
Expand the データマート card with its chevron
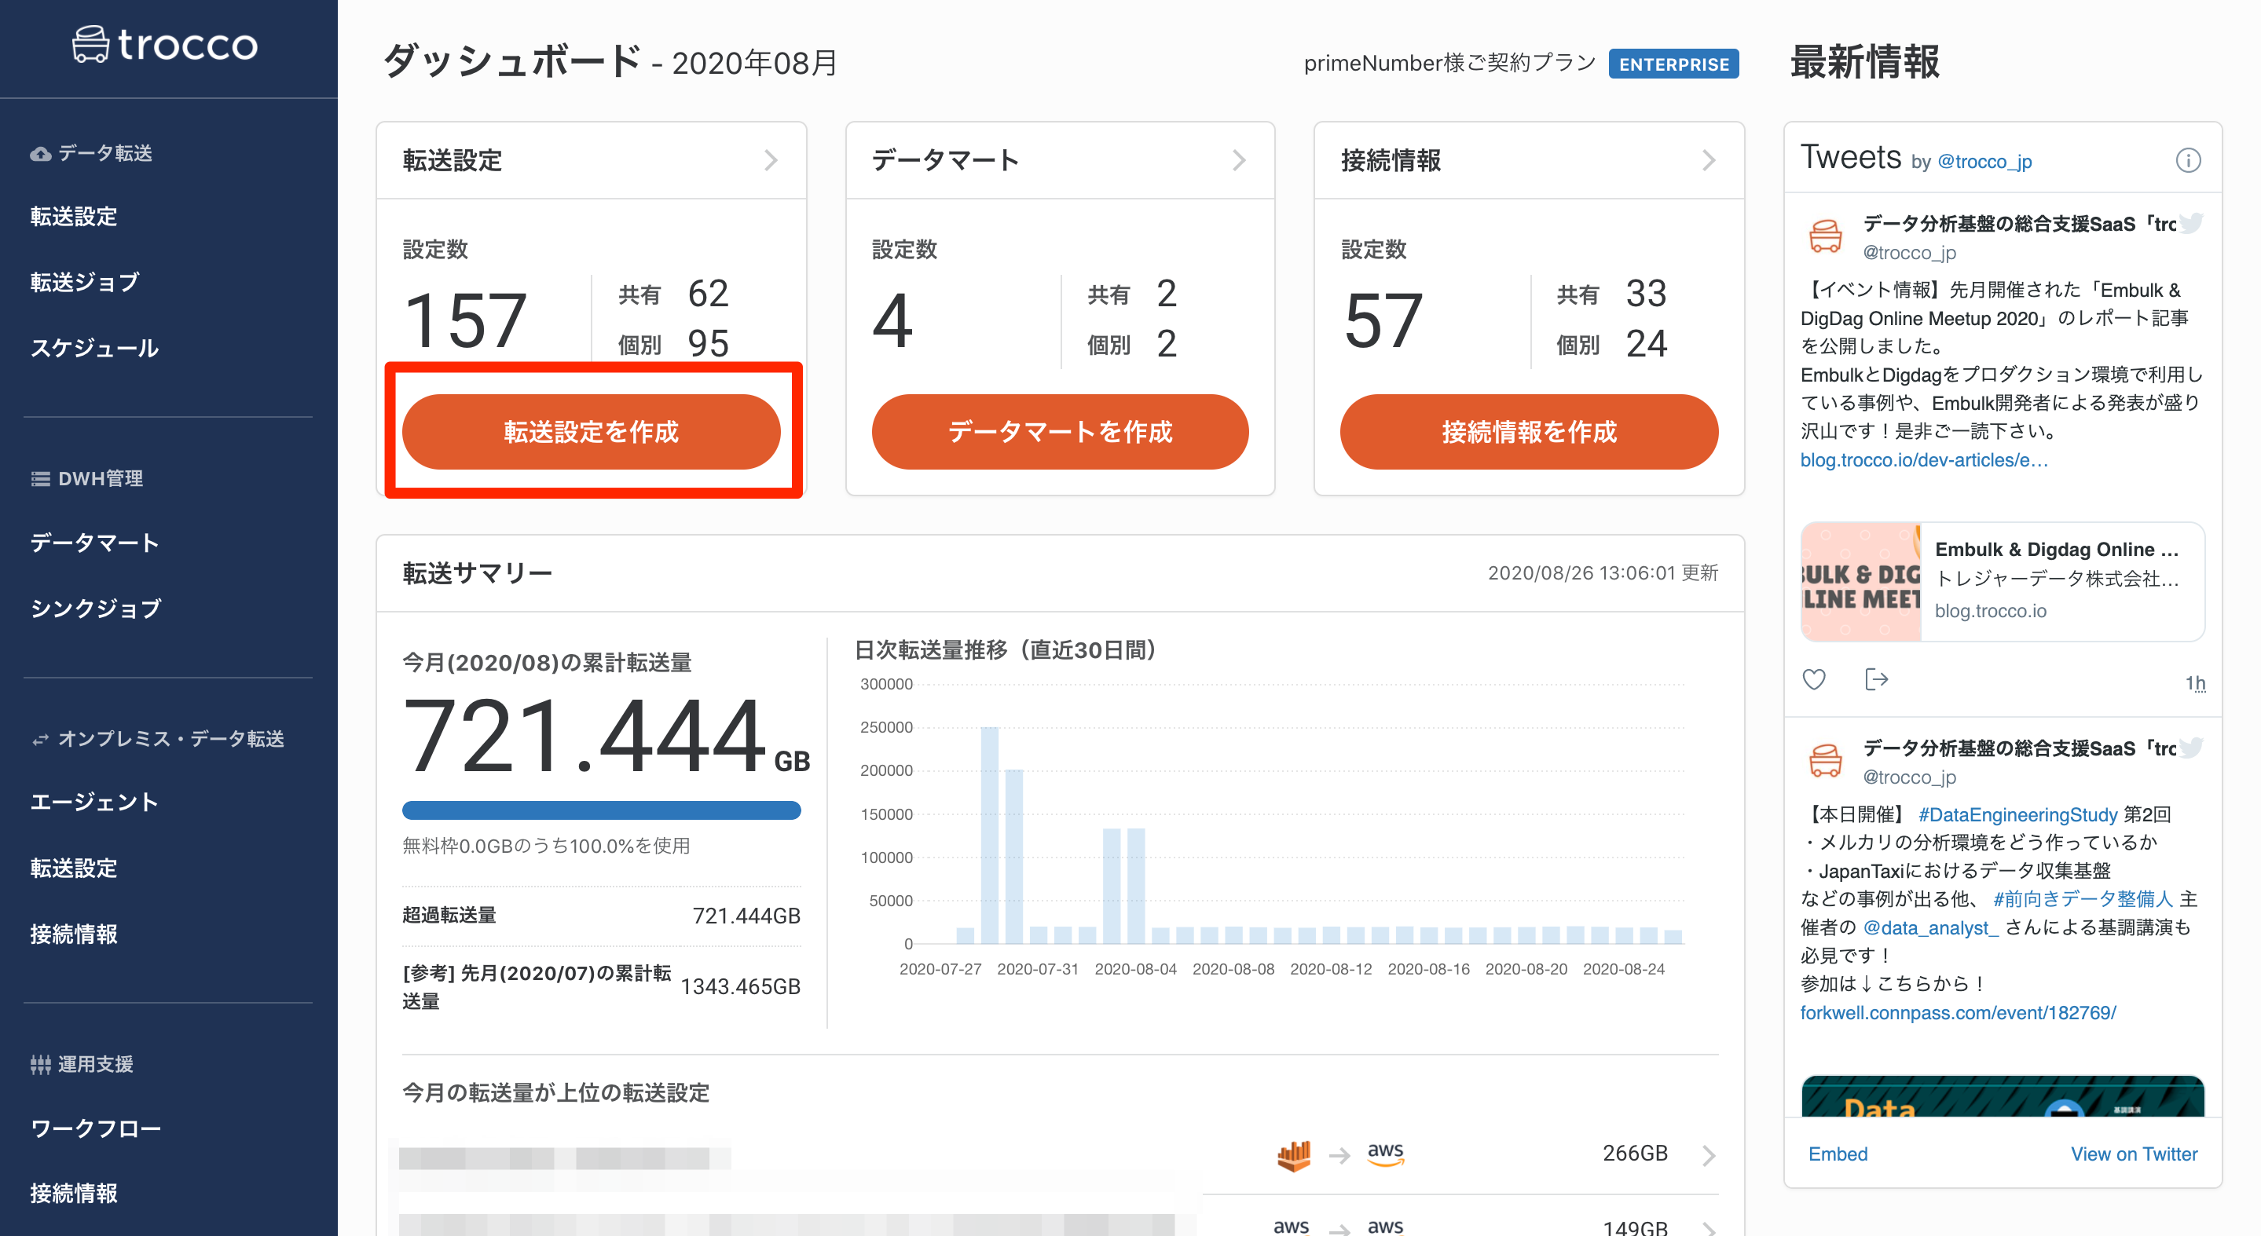(x=1238, y=160)
